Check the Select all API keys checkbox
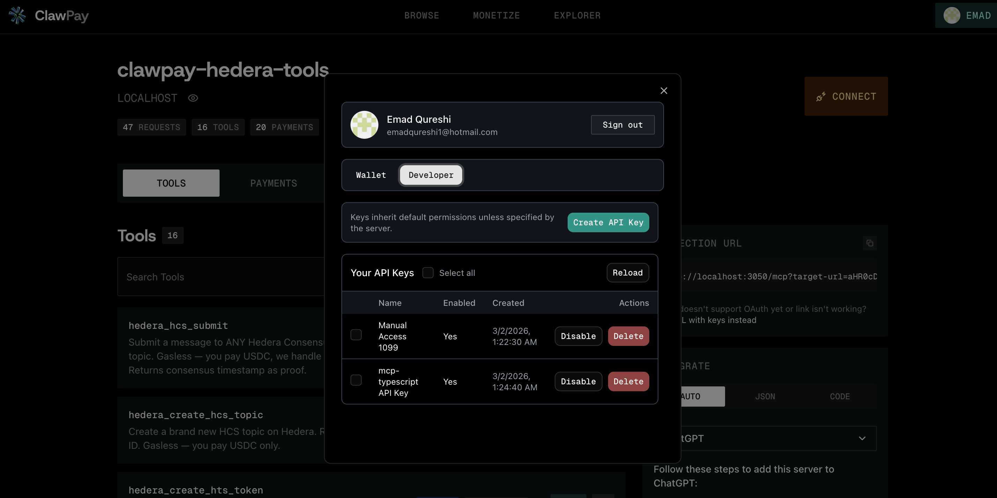 coord(428,273)
